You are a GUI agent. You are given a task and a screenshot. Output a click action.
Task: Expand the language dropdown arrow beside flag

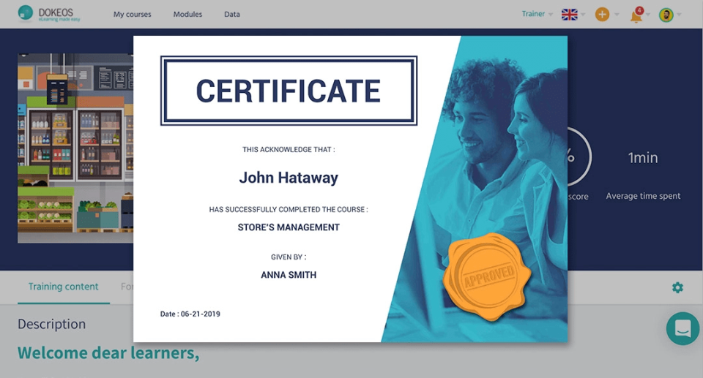tap(583, 15)
